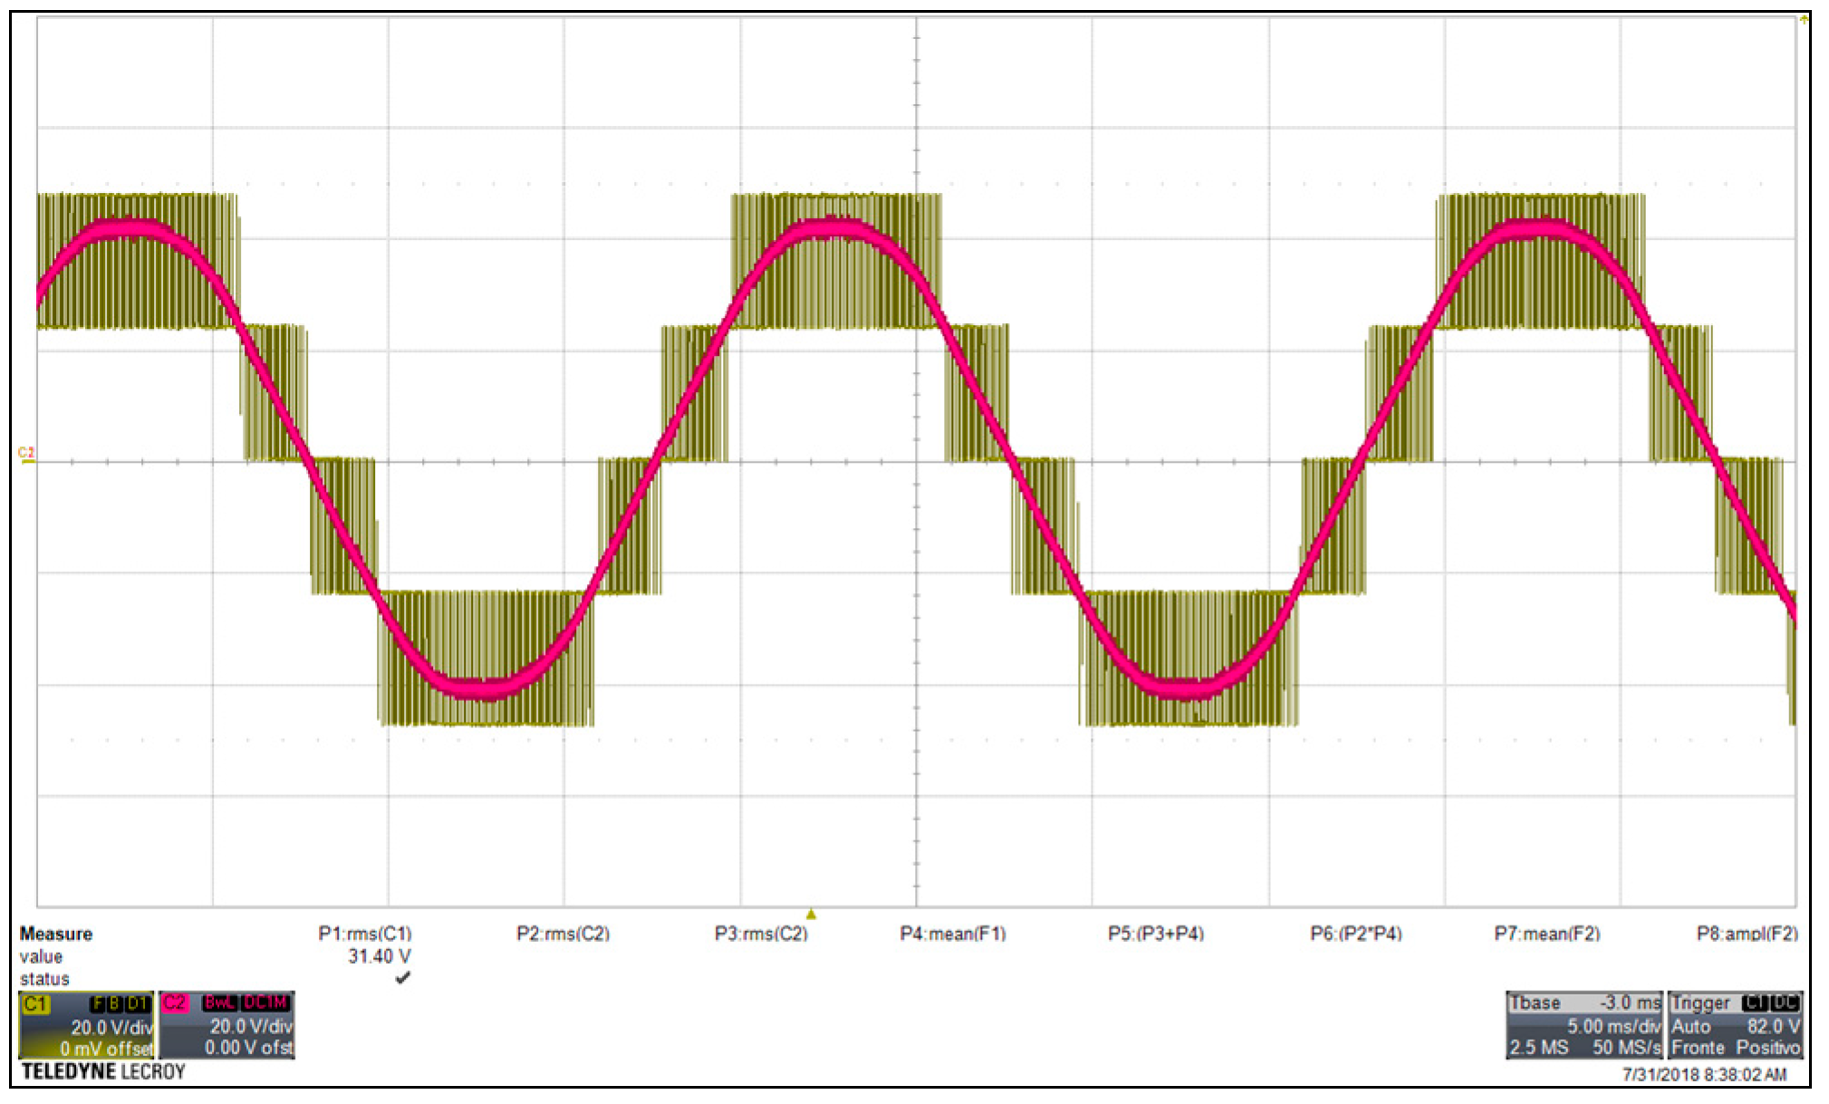Open the Tbase timebase descriptor box

1584,1026
